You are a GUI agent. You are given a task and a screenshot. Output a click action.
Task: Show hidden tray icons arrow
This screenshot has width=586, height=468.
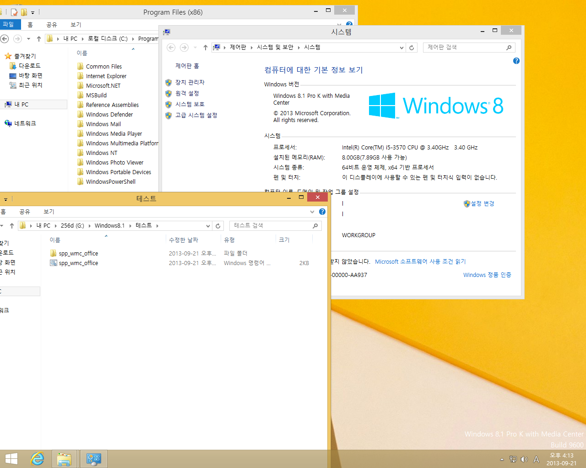tap(502, 459)
